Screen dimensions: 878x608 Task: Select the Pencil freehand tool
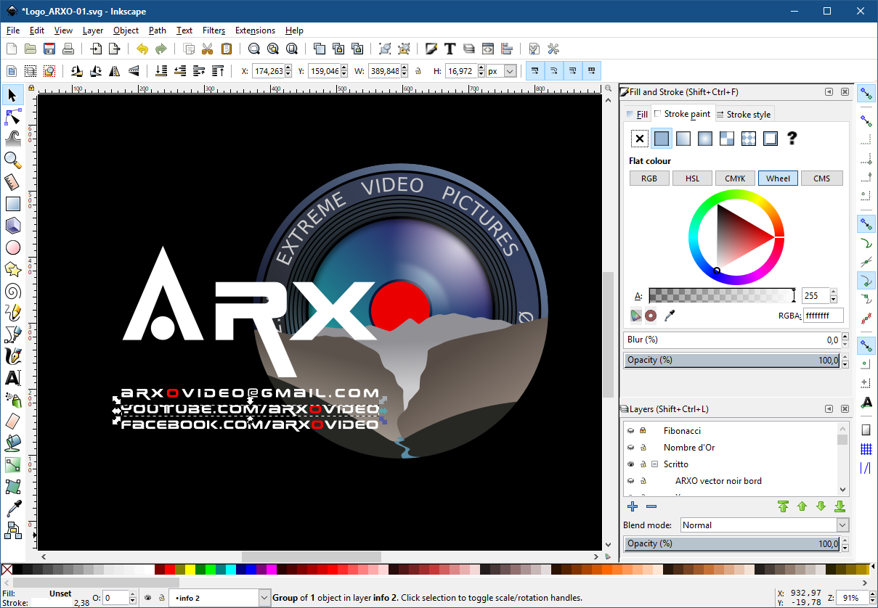[x=12, y=313]
